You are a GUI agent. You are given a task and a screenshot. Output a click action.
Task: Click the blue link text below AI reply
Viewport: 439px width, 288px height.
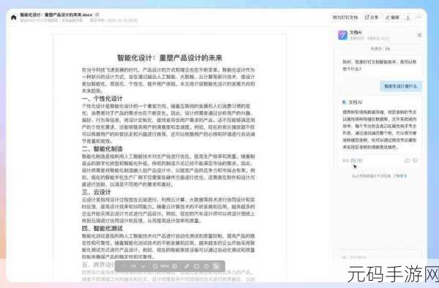pos(400,176)
